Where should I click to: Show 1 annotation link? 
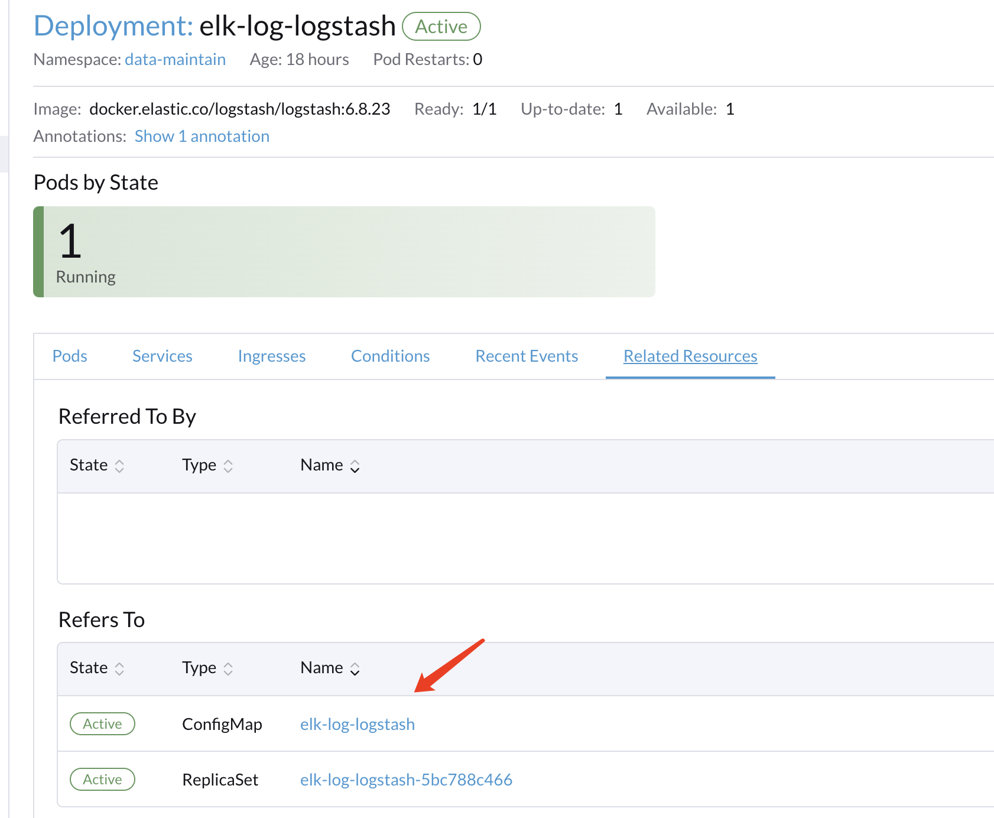[202, 136]
